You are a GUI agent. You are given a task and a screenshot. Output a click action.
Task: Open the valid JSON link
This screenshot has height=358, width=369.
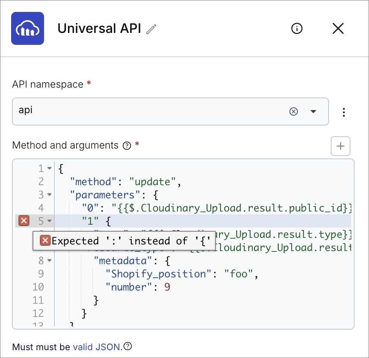(96, 347)
